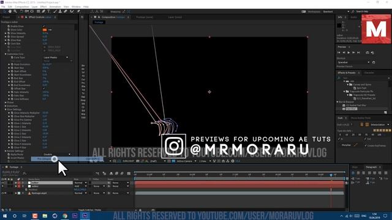The image size is (392, 220).
Task: Toggle Hide Shy Layers timeline switch
Action: [x=111, y=174]
